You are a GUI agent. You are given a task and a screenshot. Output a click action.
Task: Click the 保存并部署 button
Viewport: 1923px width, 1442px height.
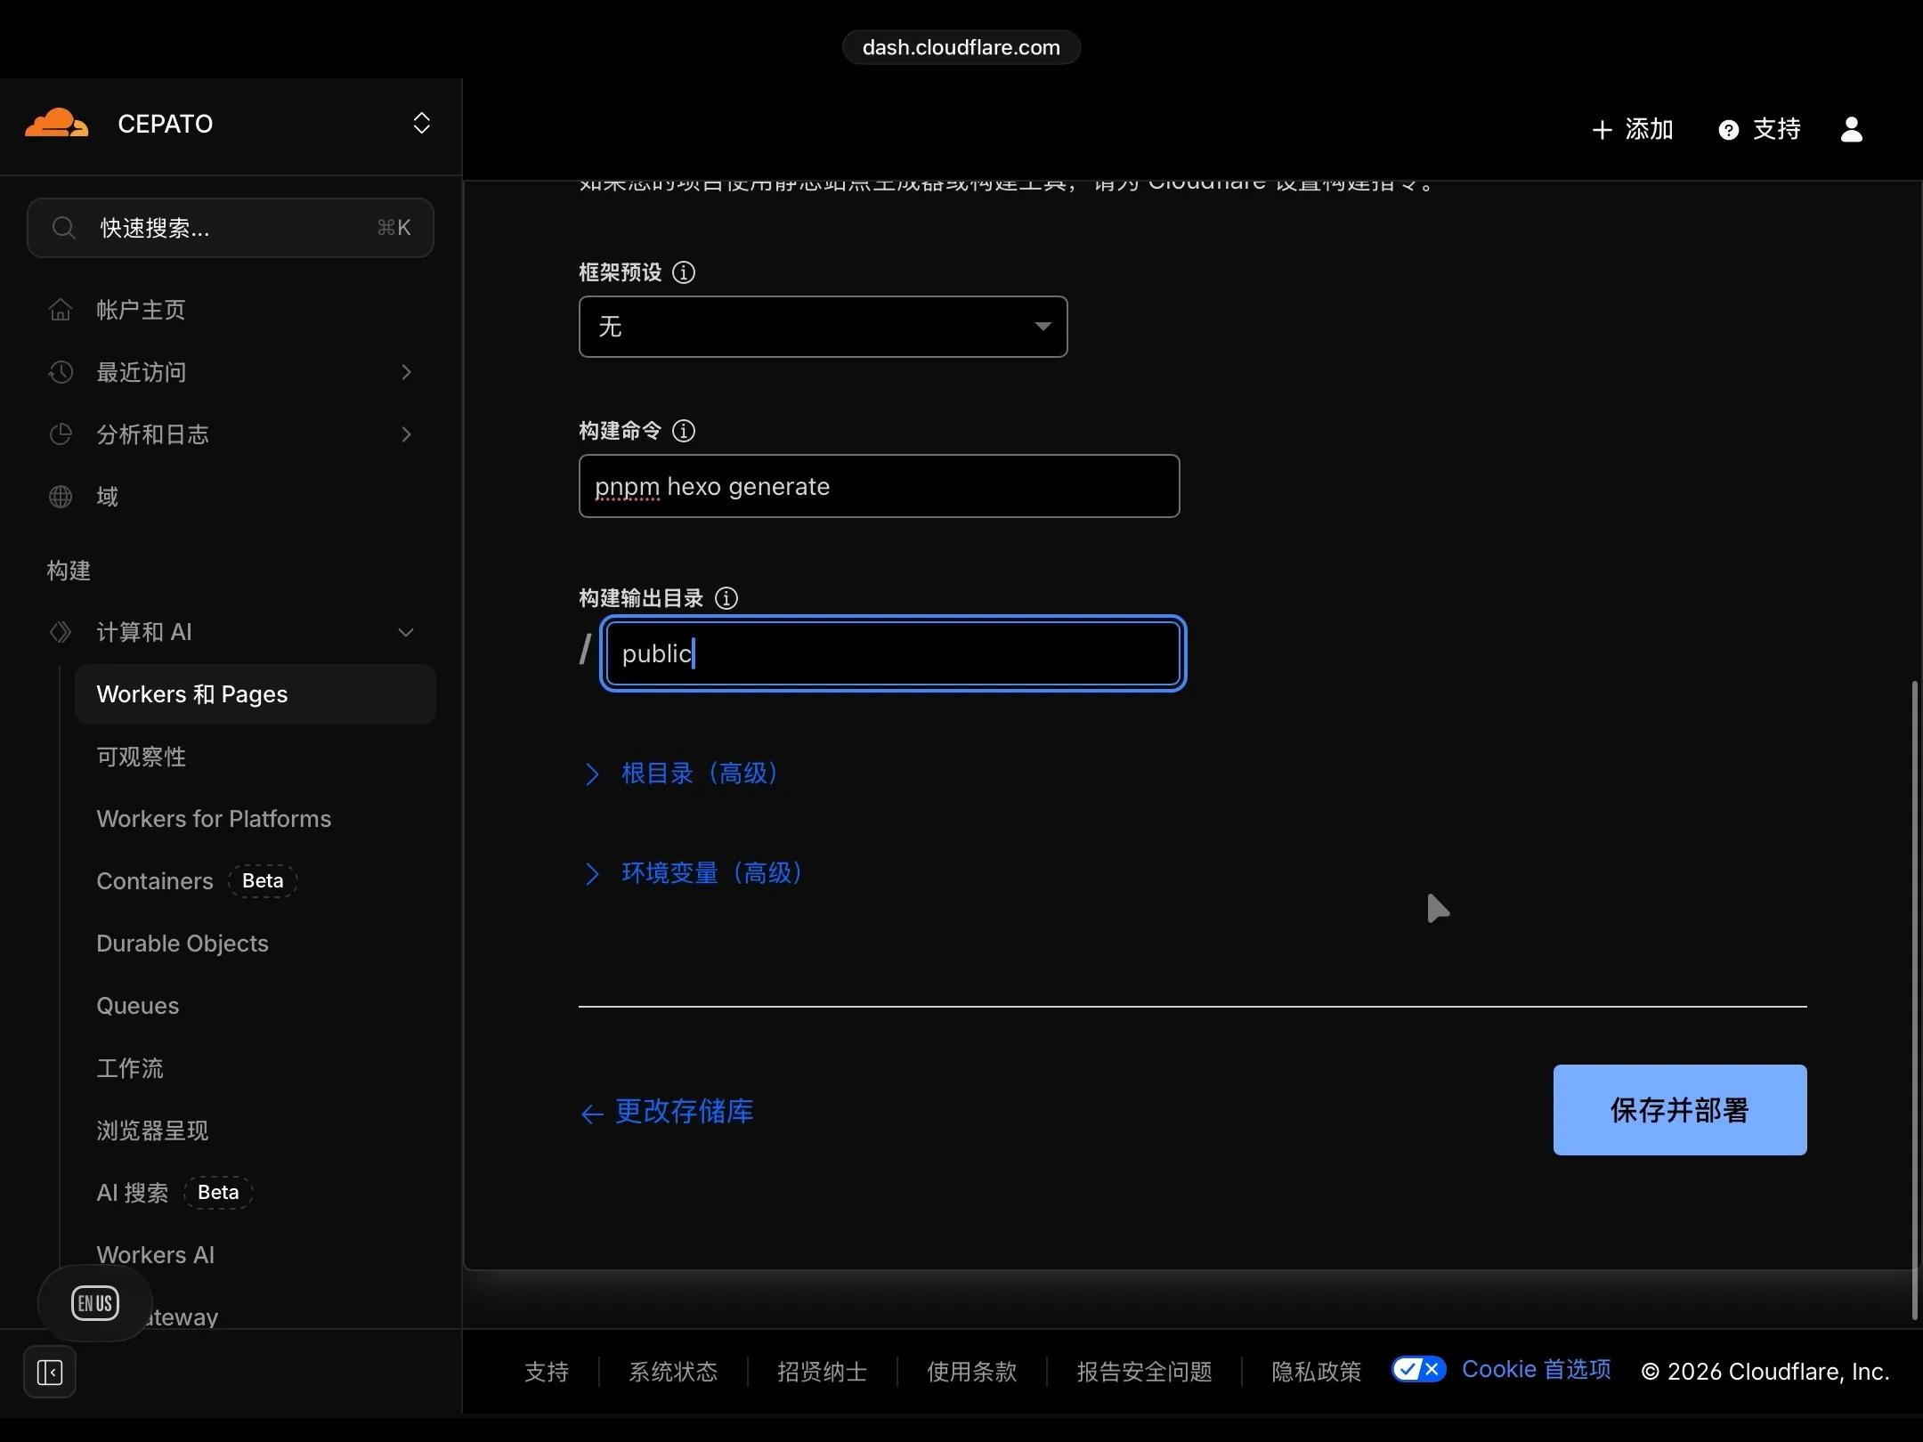(x=1679, y=1110)
